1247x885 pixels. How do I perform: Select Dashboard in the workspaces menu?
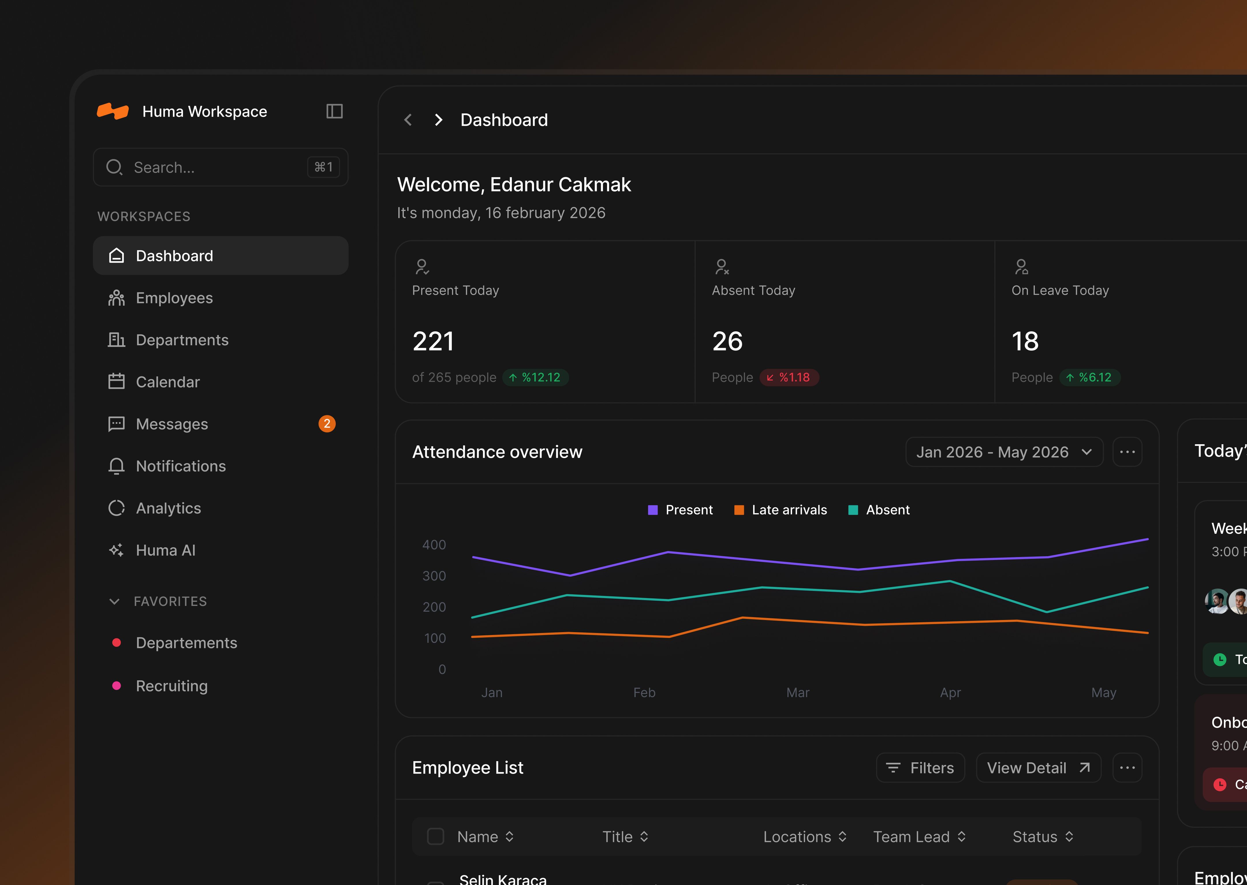click(174, 255)
